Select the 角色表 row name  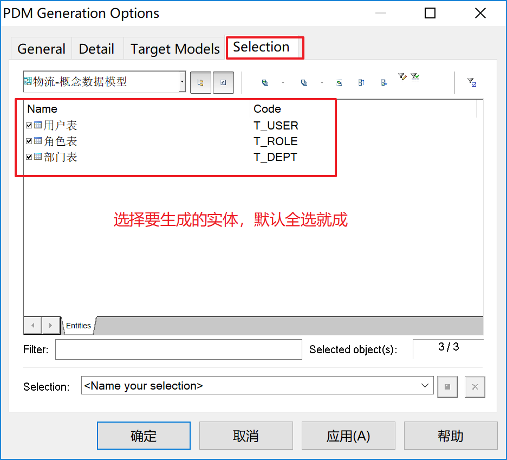(61, 141)
